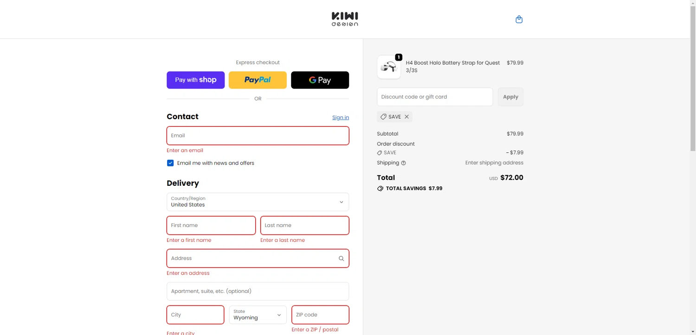Focus the Email input field
The image size is (696, 335).
pyautogui.click(x=258, y=136)
